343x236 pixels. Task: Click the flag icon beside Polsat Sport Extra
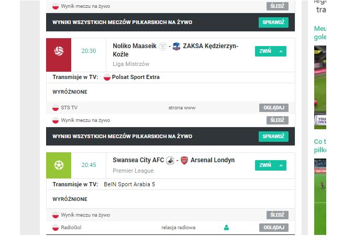pyautogui.click(x=107, y=77)
